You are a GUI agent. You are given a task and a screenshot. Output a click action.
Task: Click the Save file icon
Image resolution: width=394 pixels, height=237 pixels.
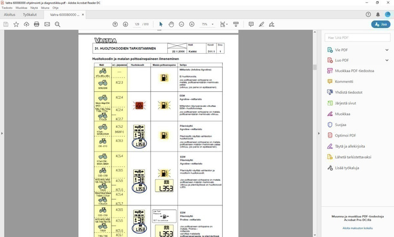click(x=6, y=24)
